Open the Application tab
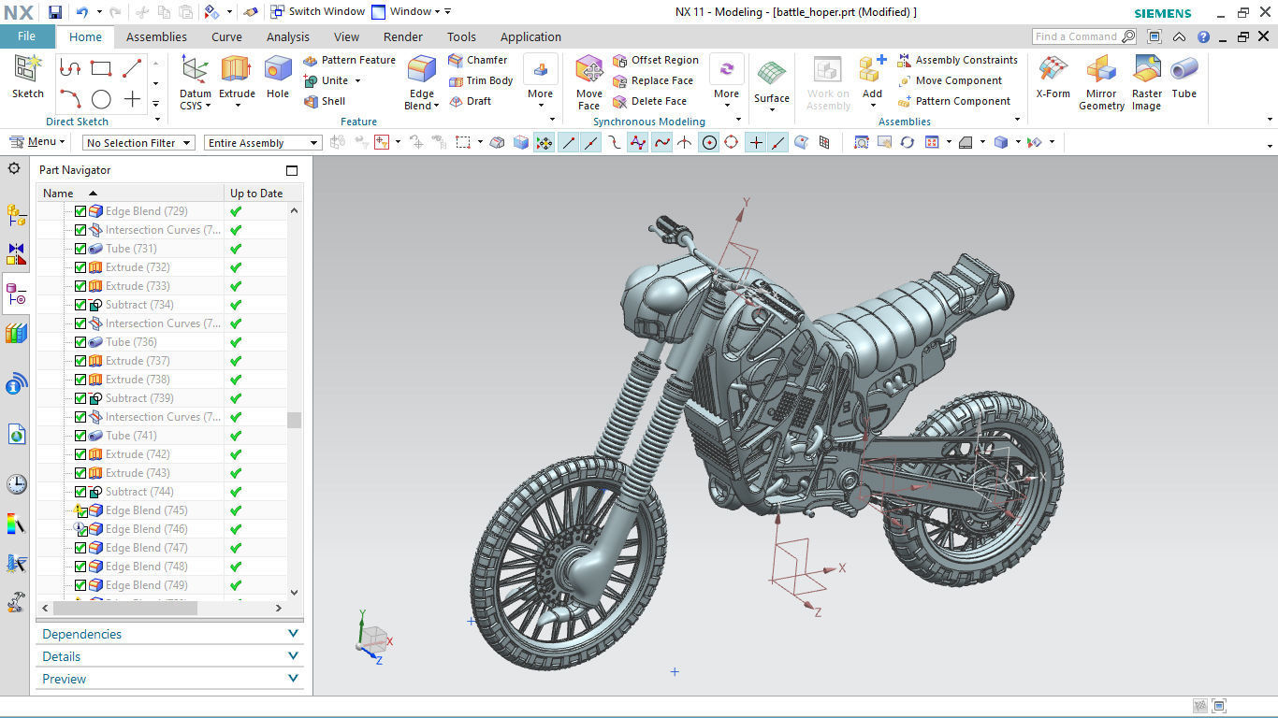 click(x=530, y=36)
